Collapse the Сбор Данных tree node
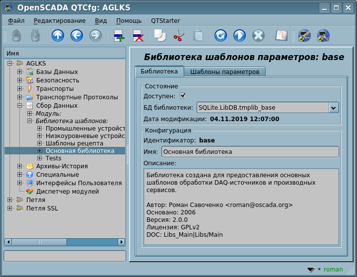357x277 pixels. click(19, 105)
